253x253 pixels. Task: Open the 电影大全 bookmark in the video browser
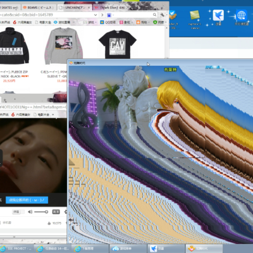42,114
